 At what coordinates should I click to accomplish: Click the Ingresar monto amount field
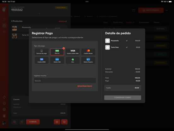click(65, 81)
